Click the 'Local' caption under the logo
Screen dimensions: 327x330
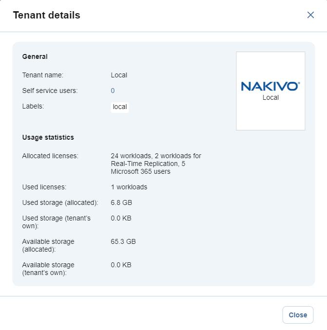(x=270, y=97)
